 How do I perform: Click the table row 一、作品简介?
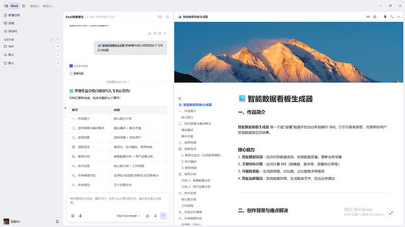pos(118,118)
